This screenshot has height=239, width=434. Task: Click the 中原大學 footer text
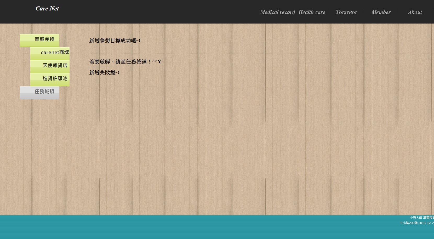421,218
